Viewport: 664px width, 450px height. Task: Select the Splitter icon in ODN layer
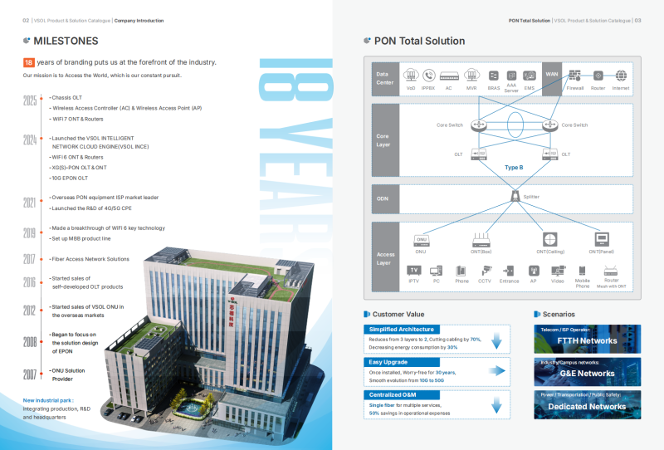pyautogui.click(x=515, y=195)
